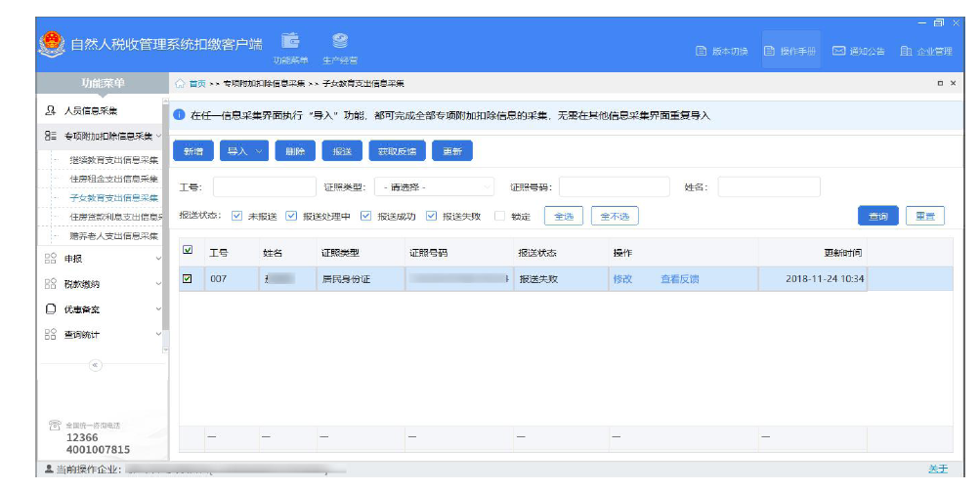Click the 报送 button
Image resolution: width=980 pixels, height=490 pixels.
point(343,151)
